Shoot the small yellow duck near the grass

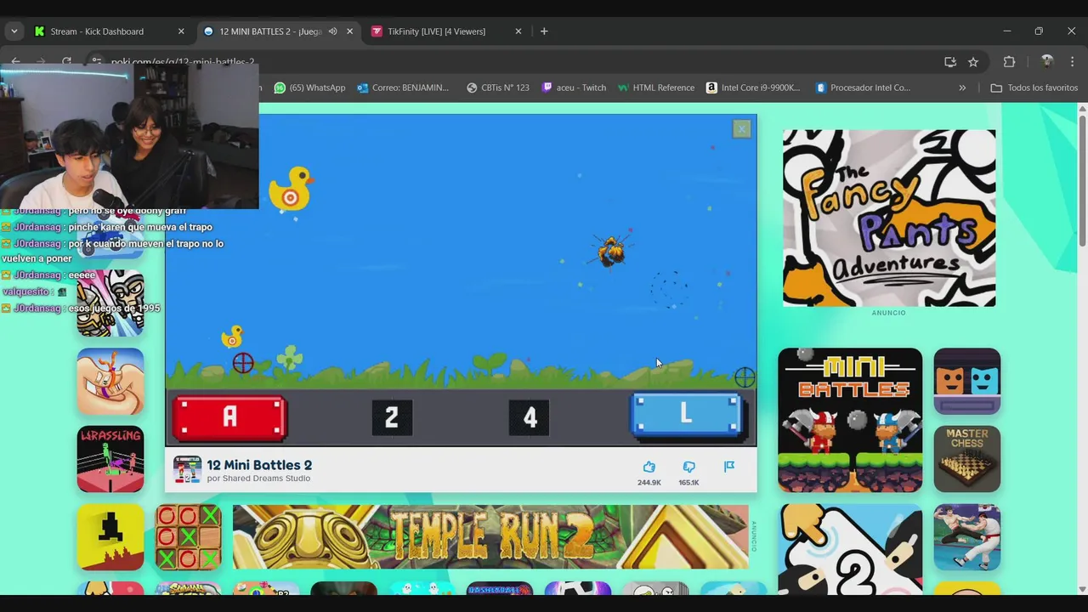click(232, 337)
